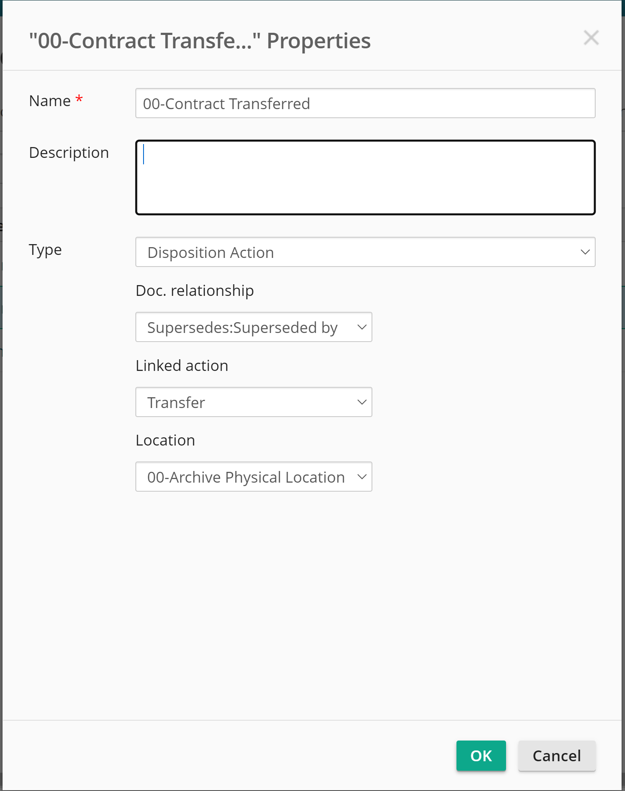Click the chevron arrow of Type field
Image resolution: width=625 pixels, height=791 pixels.
(585, 252)
